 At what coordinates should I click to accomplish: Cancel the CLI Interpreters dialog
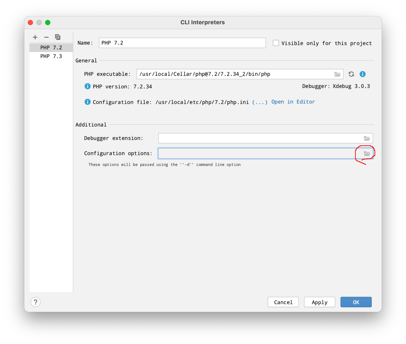click(x=283, y=302)
